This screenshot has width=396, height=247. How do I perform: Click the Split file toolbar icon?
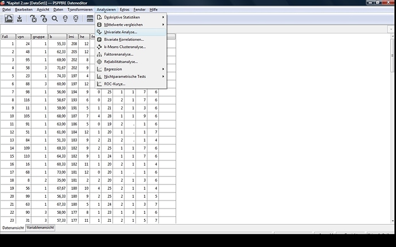(90, 19)
